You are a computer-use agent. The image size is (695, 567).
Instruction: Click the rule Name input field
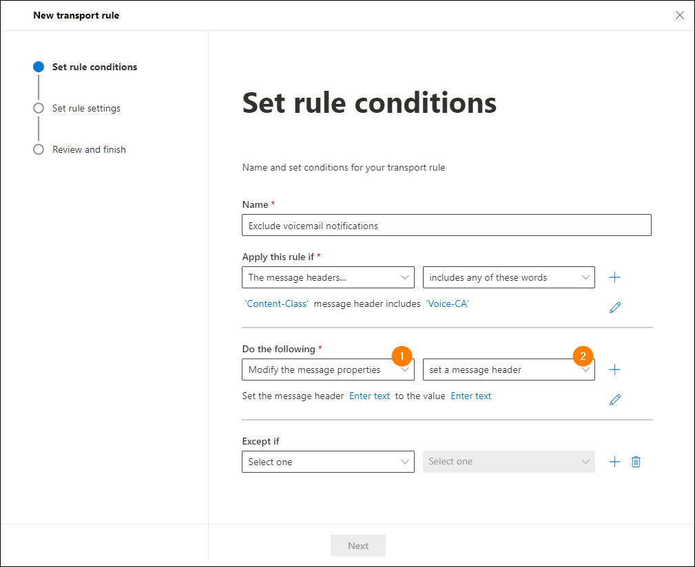tap(446, 225)
